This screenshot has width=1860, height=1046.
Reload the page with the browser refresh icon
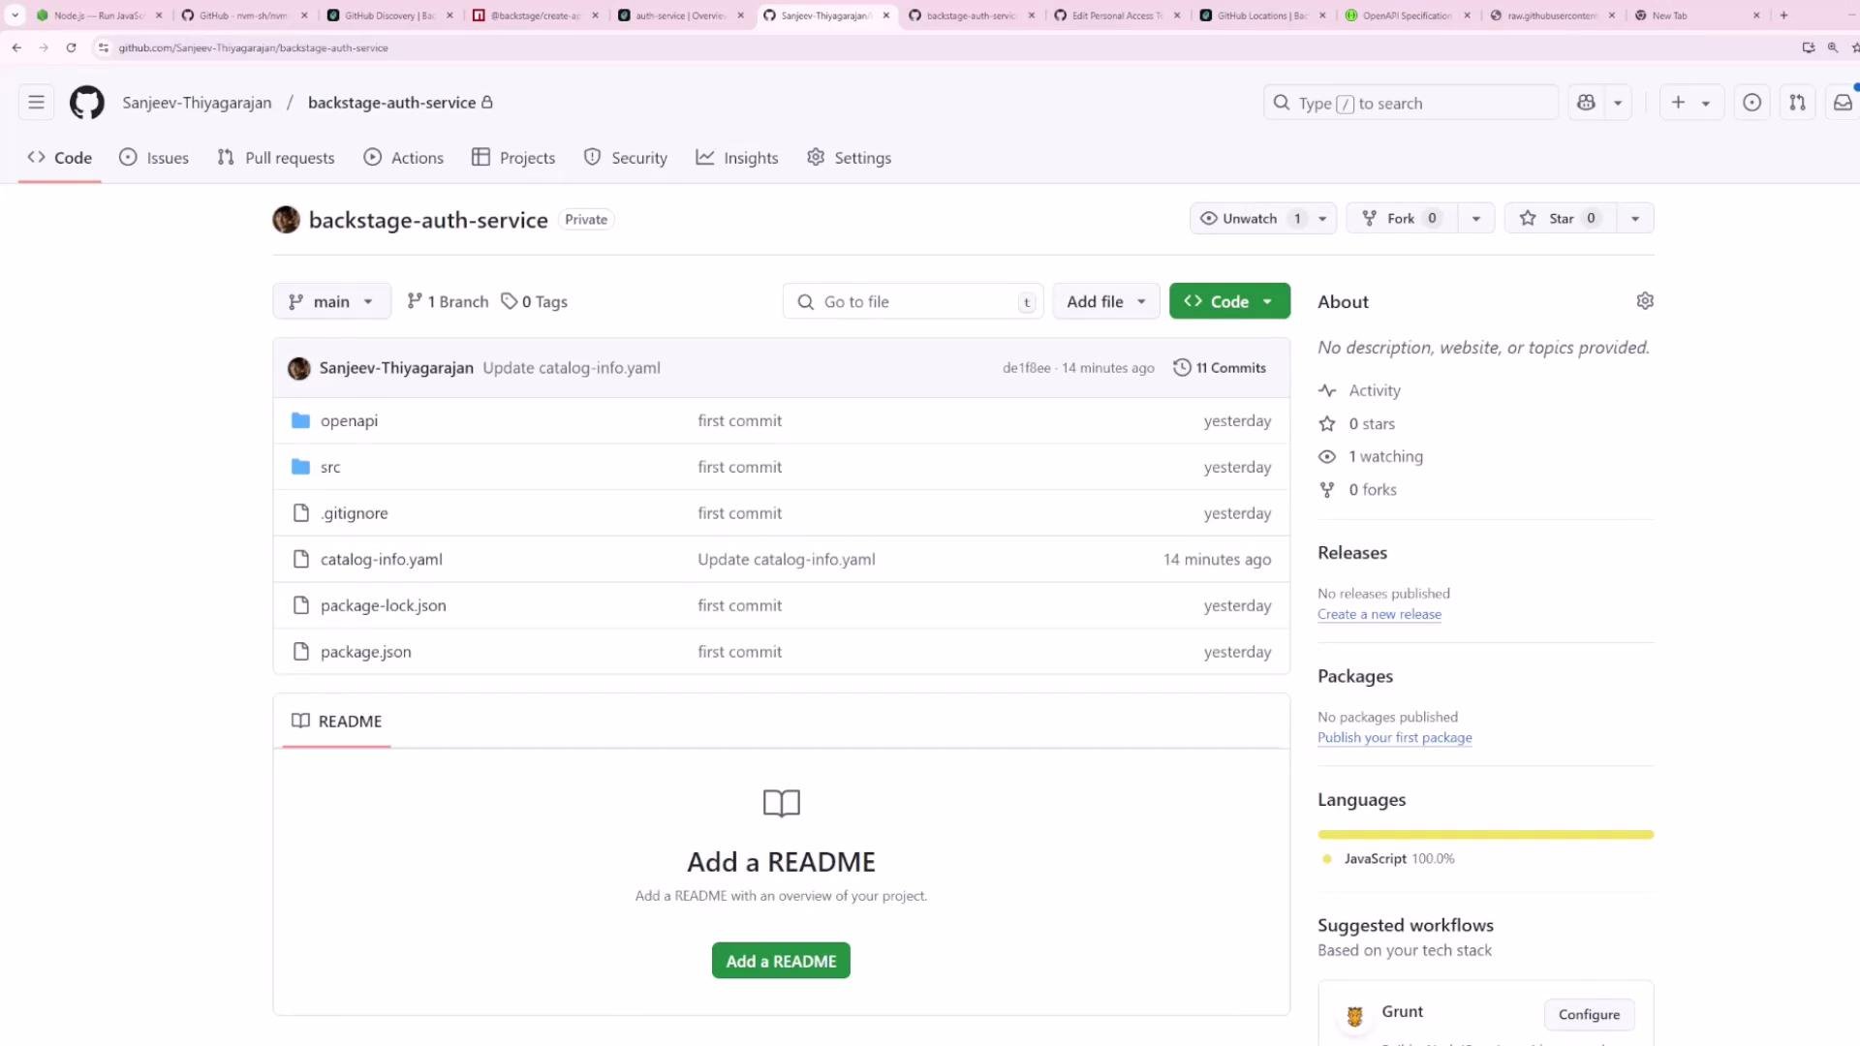[71, 47]
